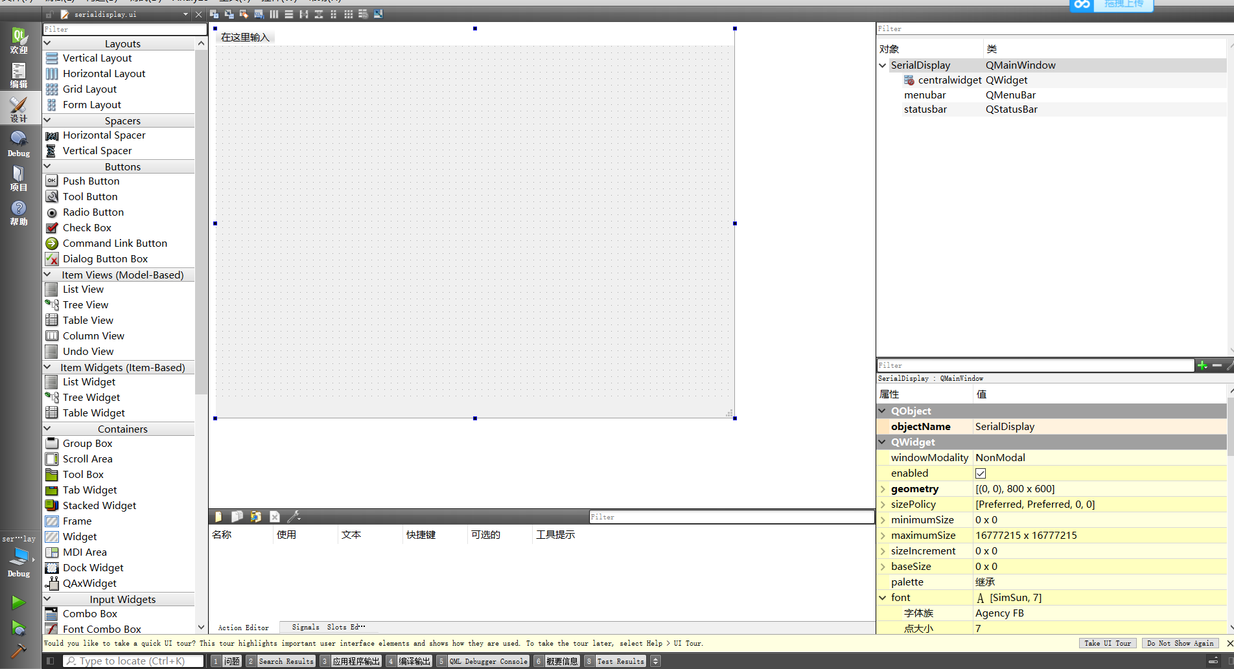This screenshot has width=1234, height=669.
Task: Click the Paste action icon in Action Editor
Action: [x=256, y=517]
